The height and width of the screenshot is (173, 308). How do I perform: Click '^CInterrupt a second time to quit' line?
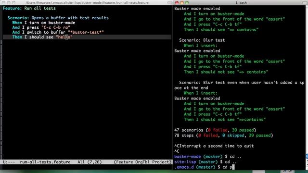(x=214, y=146)
